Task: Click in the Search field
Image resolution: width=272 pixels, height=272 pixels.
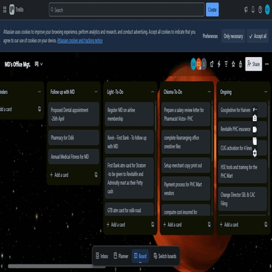Action: point(126,10)
